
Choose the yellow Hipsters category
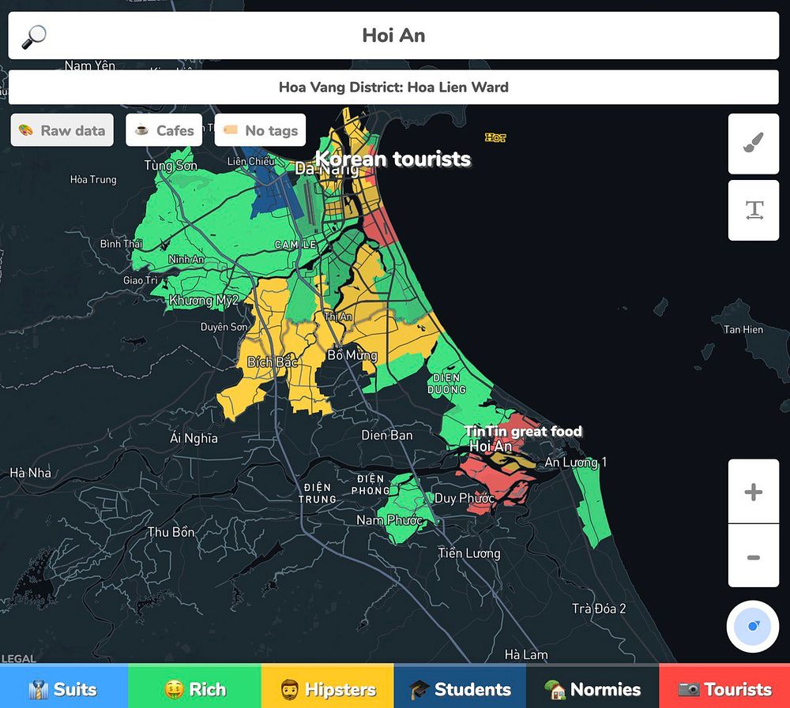[x=328, y=688]
